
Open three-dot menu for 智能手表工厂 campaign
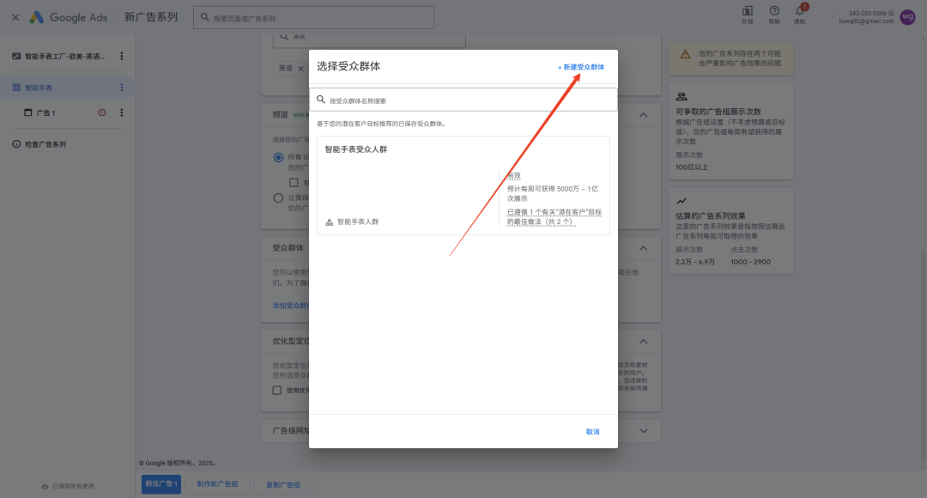point(121,57)
